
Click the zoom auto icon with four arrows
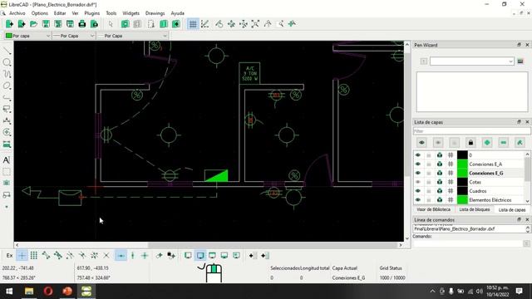tap(255, 24)
